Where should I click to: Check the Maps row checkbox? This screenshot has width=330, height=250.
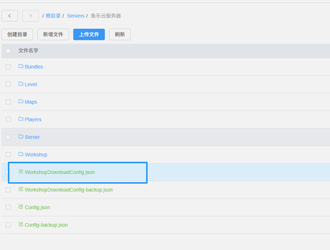8,102
